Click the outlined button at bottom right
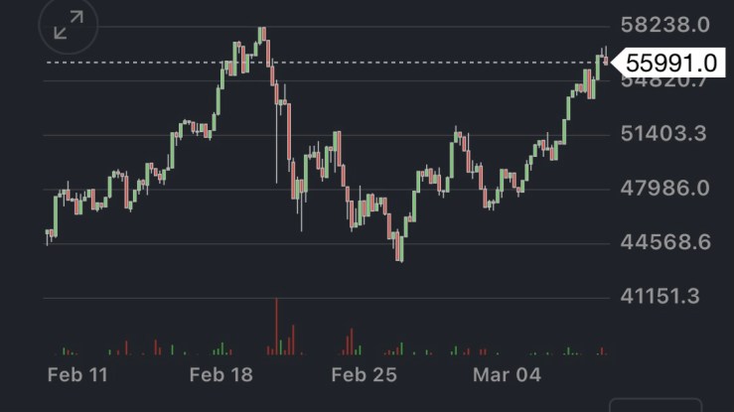The image size is (734, 412). tap(655, 405)
